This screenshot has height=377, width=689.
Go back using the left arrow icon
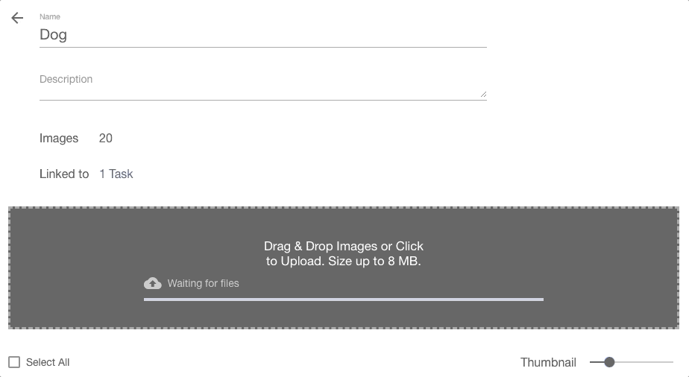(17, 18)
